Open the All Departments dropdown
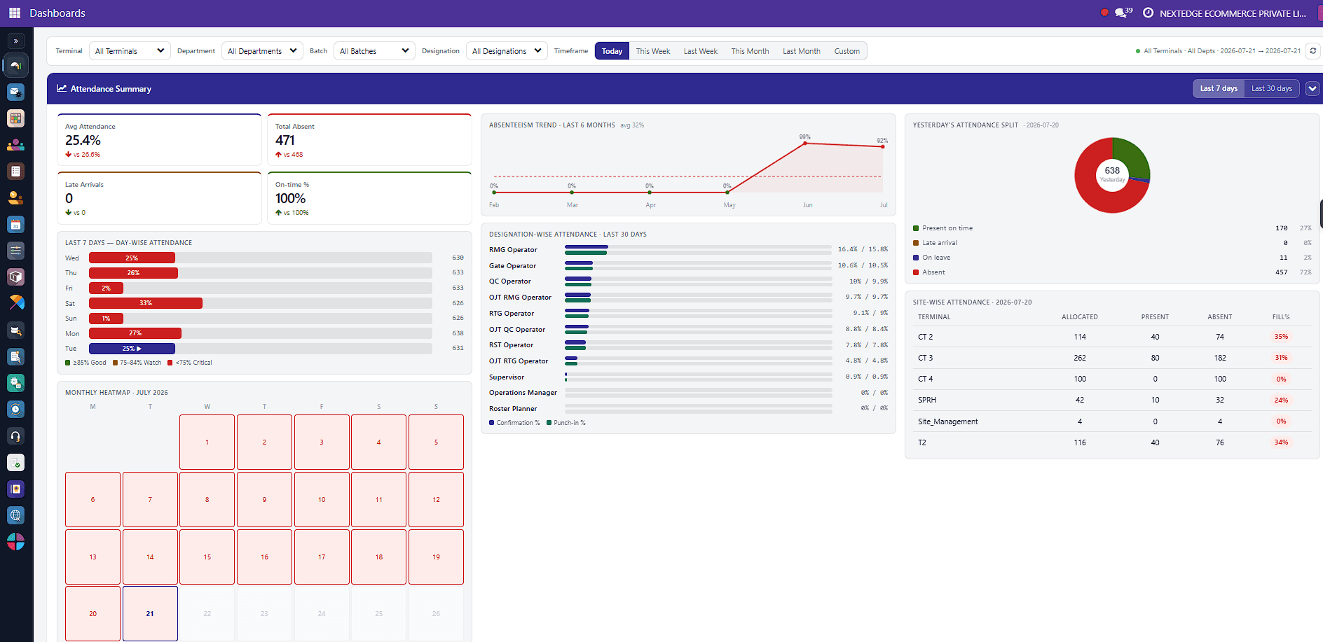This screenshot has width=1323, height=642. pyautogui.click(x=263, y=51)
